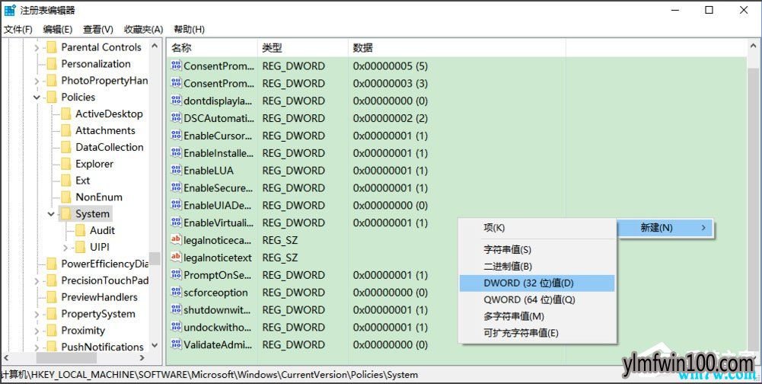This screenshot has height=384, width=762.
Task: Click tree pane horizontal scroll right arrow
Action: [x=142, y=358]
